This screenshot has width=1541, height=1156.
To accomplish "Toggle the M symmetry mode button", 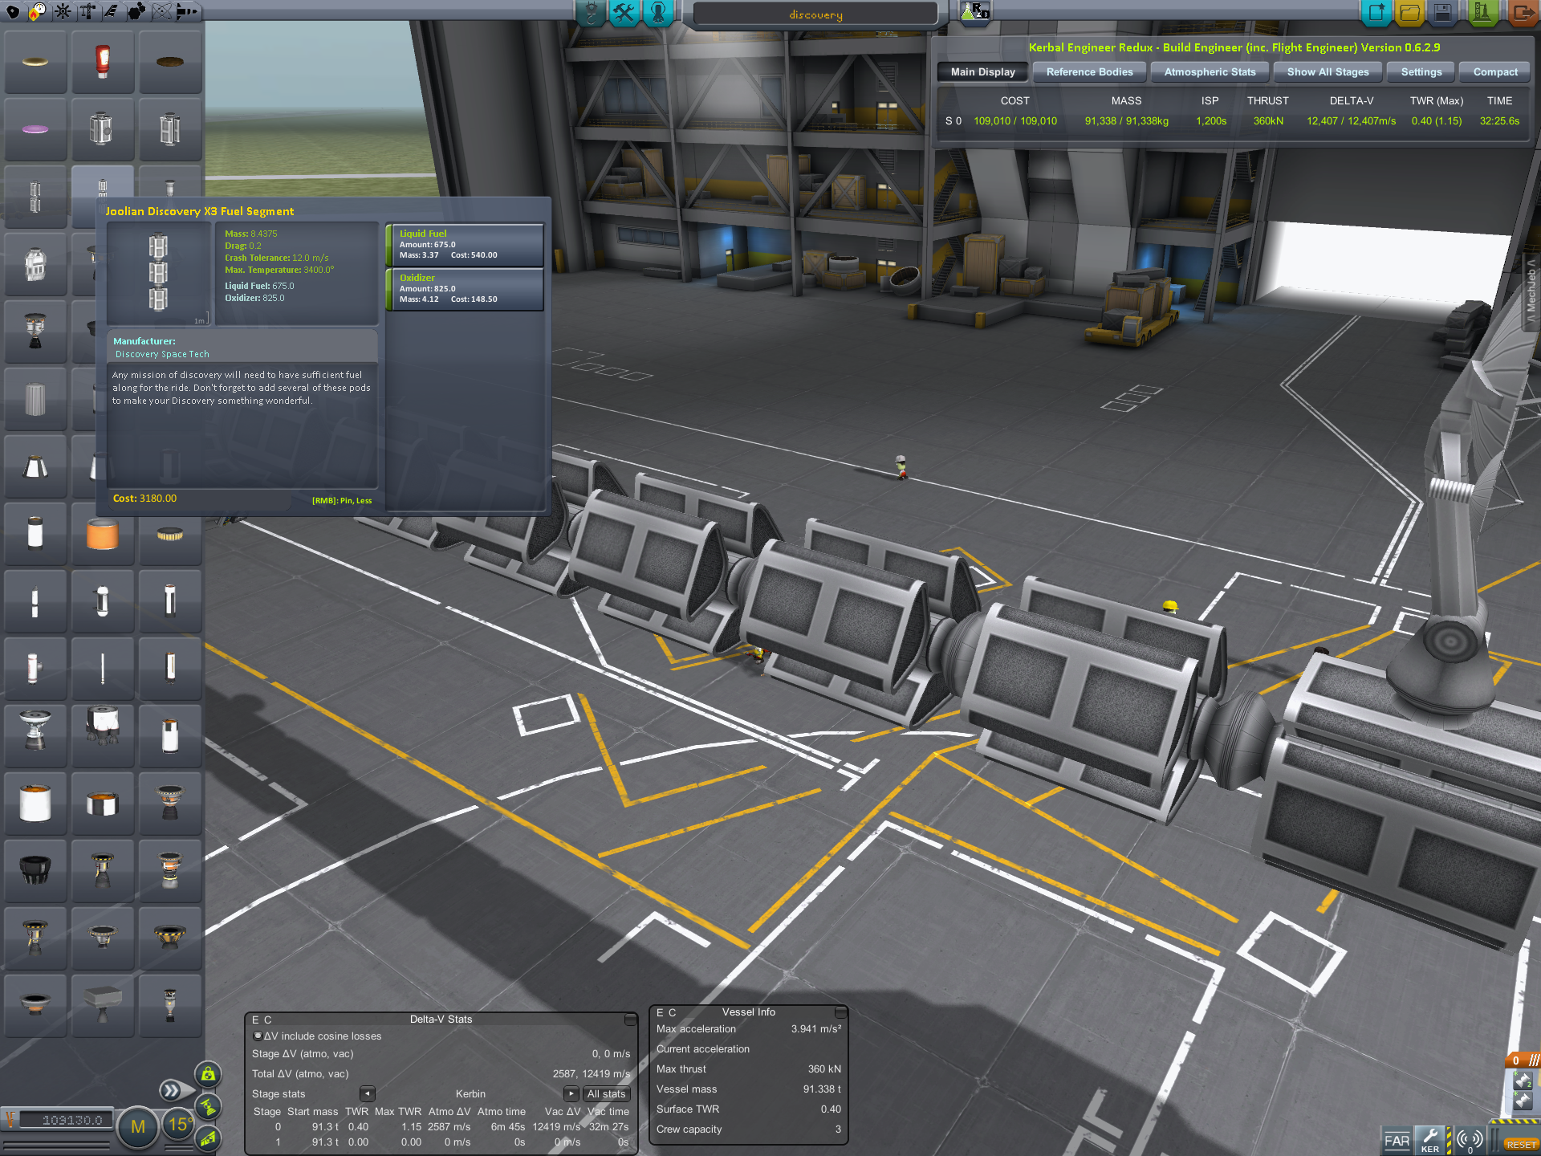I will pyautogui.click(x=138, y=1127).
